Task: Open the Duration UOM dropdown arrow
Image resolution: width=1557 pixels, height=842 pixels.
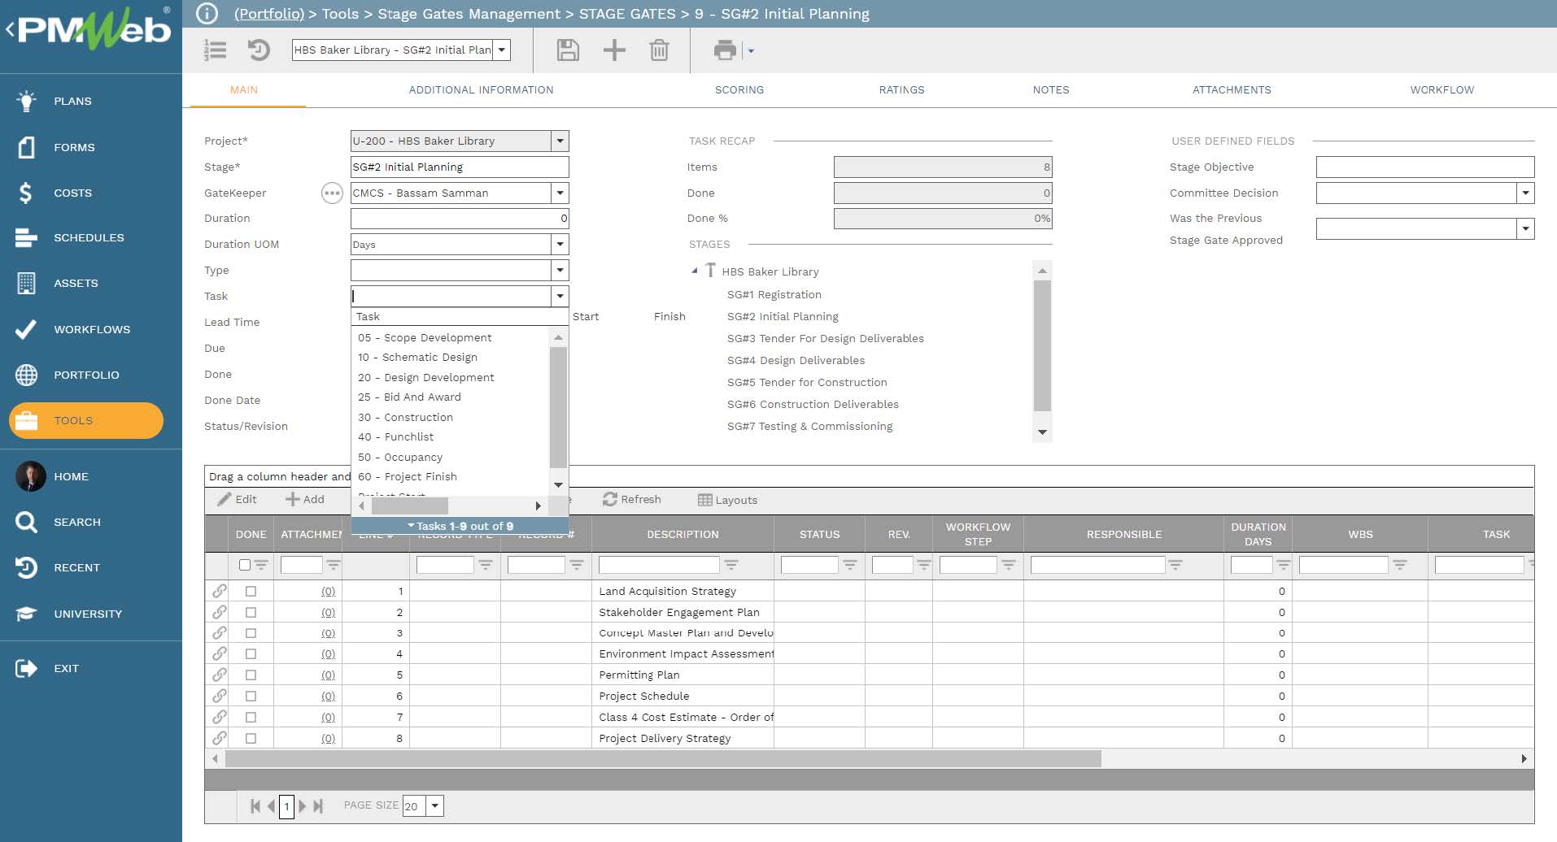Action: [560, 245]
